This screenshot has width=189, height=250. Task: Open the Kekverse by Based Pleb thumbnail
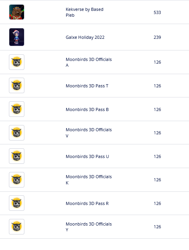[17, 12]
